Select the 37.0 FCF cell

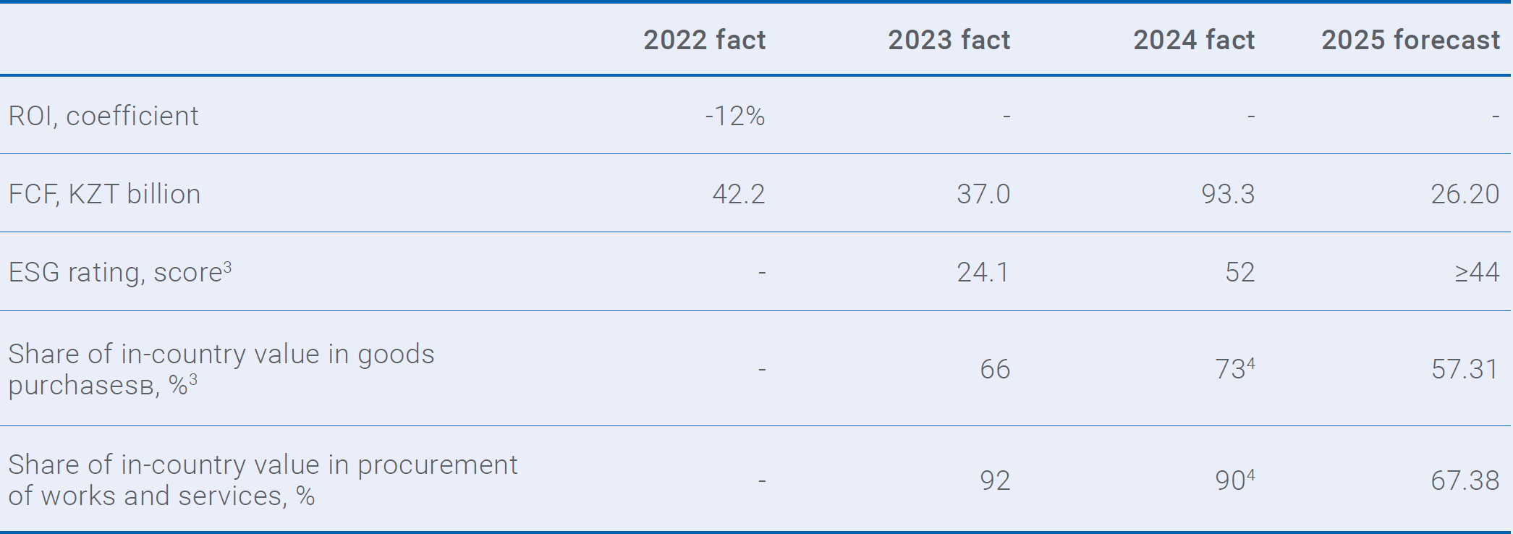983,194
